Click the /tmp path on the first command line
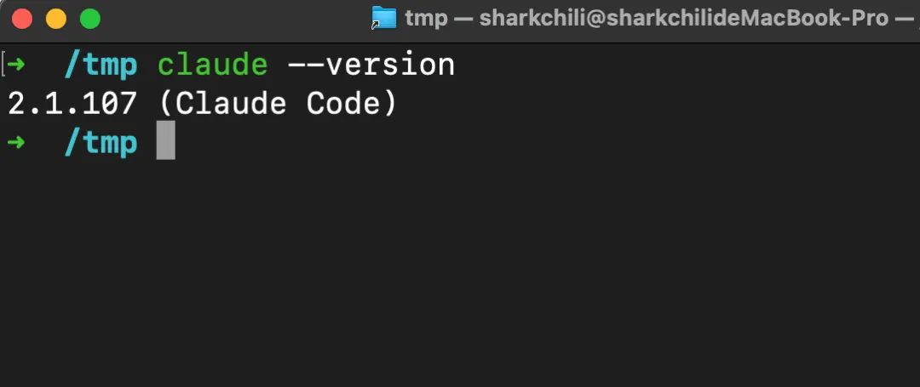The width and height of the screenshot is (920, 387). tap(101, 65)
